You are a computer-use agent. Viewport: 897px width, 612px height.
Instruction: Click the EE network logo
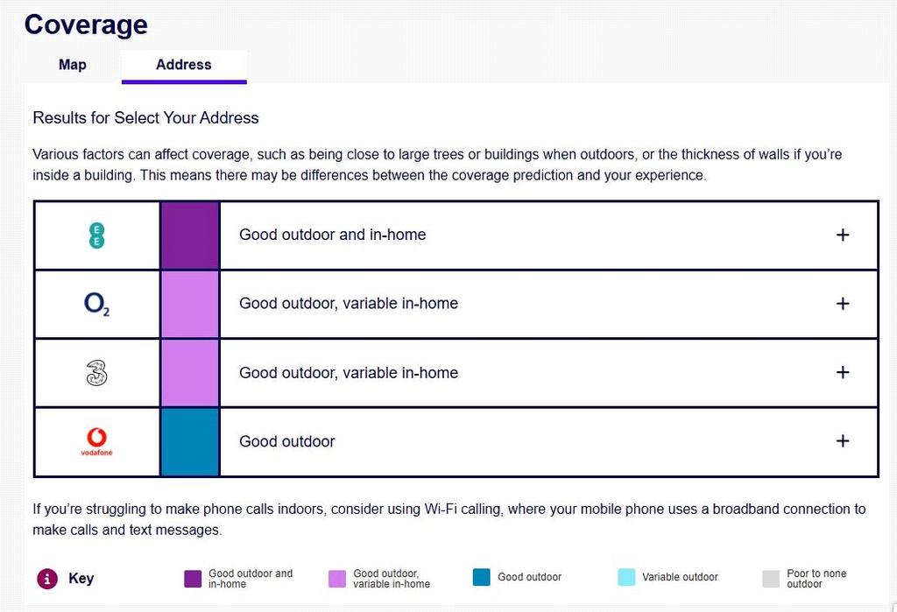[x=96, y=236]
